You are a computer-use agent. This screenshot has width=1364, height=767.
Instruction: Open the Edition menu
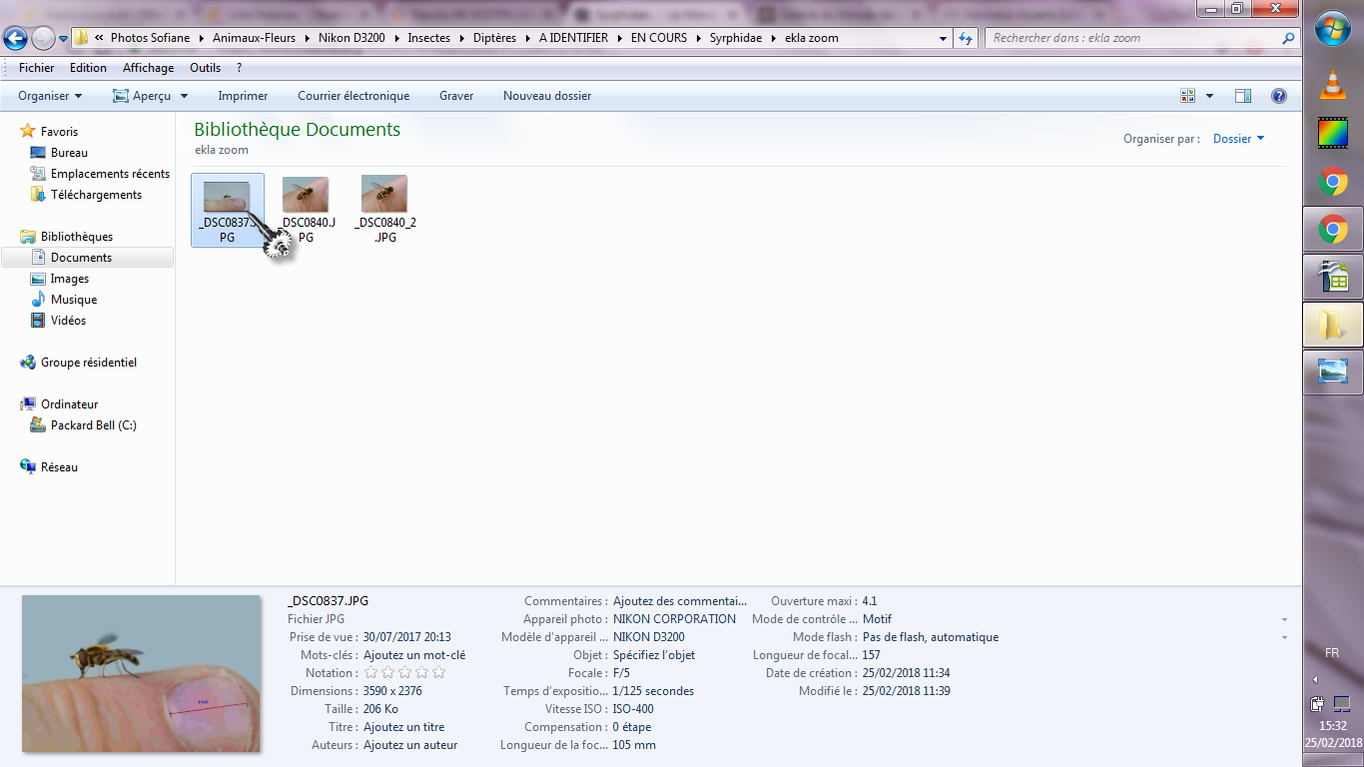[x=88, y=68]
